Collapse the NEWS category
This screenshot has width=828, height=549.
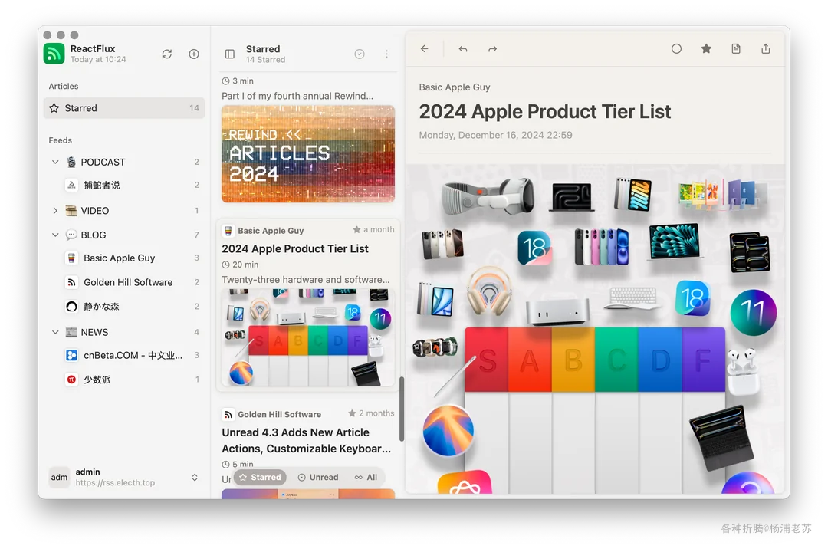pyautogui.click(x=55, y=332)
